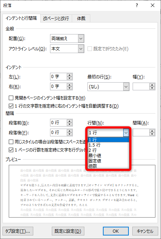
Task: Select 1.5 行 line spacing option
Action: click(108, 145)
